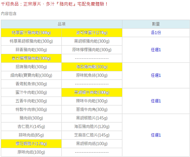The width and height of the screenshot is (190, 157).
Task: Select highlighted 黑胡椒牛肉乾(300g) cell
Action: pyautogui.click(x=92, y=93)
